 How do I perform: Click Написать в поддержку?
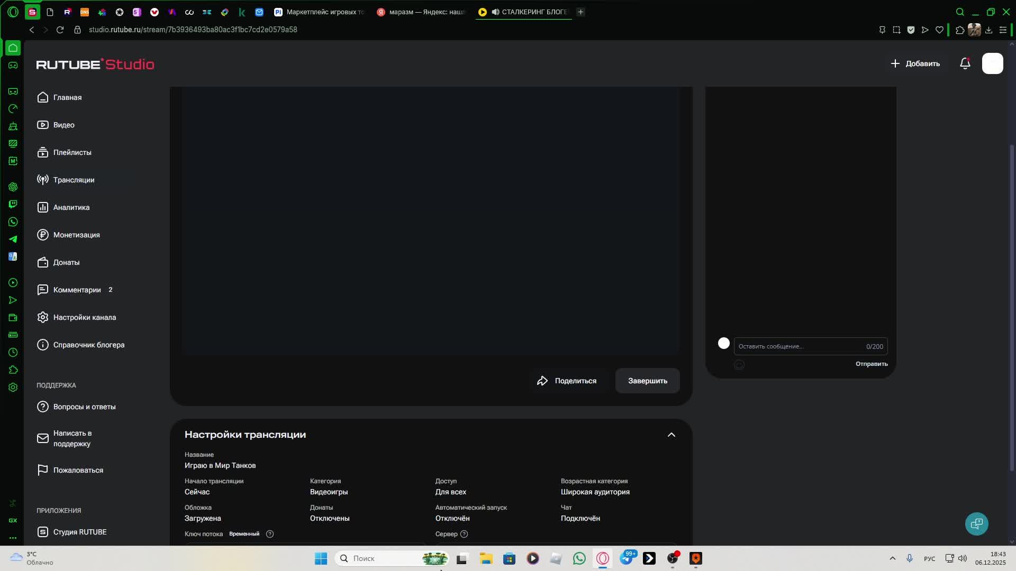point(64,438)
